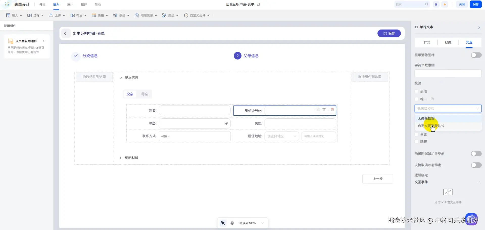Select the hand pan tool
485x230 pixels.
[232, 223]
